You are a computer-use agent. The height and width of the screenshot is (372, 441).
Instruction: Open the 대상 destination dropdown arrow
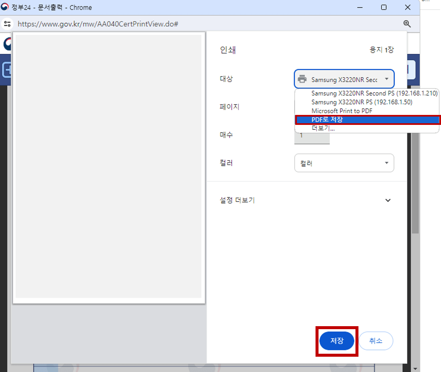386,79
